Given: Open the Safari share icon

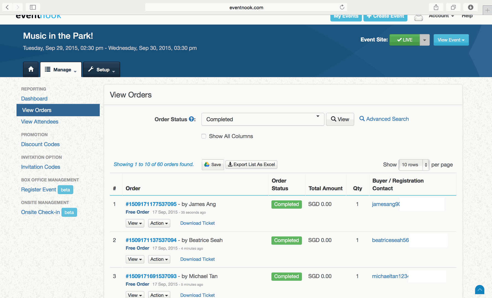Looking at the screenshot, I should (x=436, y=7).
